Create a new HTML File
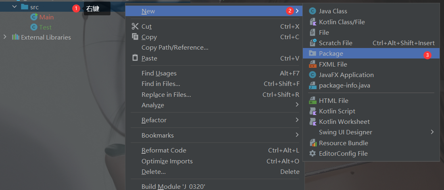The height and width of the screenshot is (190, 444). pos(371,100)
